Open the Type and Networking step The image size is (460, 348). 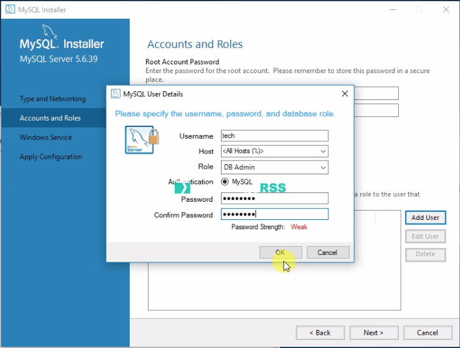click(x=52, y=99)
